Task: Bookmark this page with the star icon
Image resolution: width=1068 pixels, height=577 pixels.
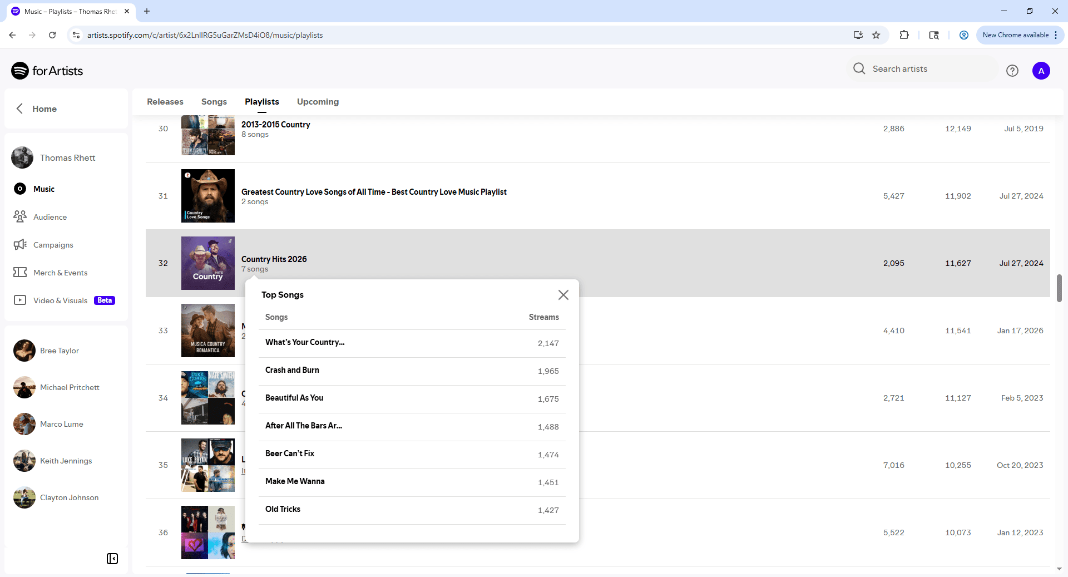Action: pyautogui.click(x=876, y=35)
